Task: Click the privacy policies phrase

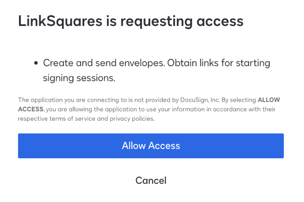Action: pos(132,119)
